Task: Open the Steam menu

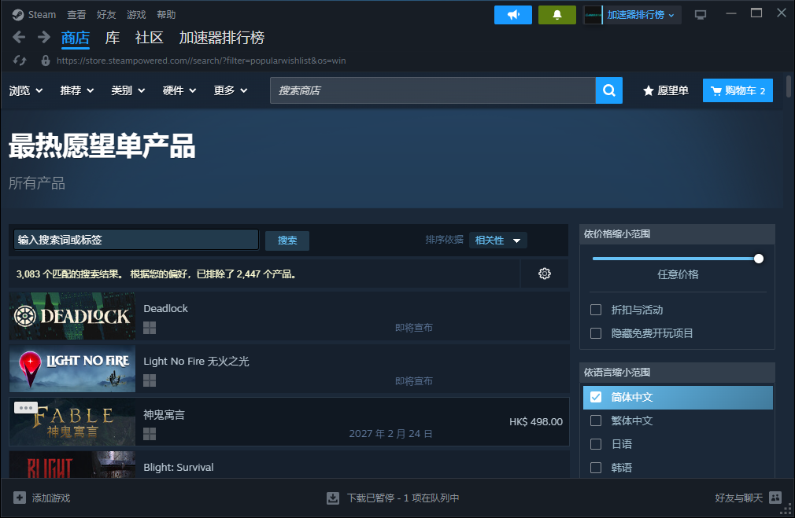Action: tap(42, 15)
